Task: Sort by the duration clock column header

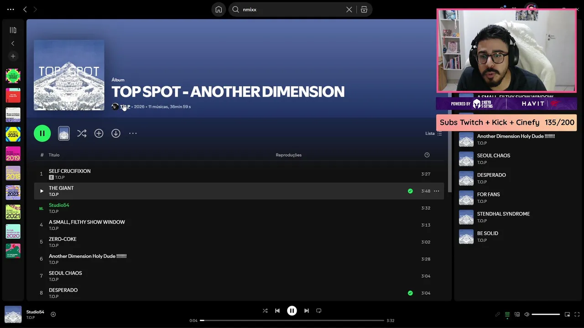Action: pos(427,155)
